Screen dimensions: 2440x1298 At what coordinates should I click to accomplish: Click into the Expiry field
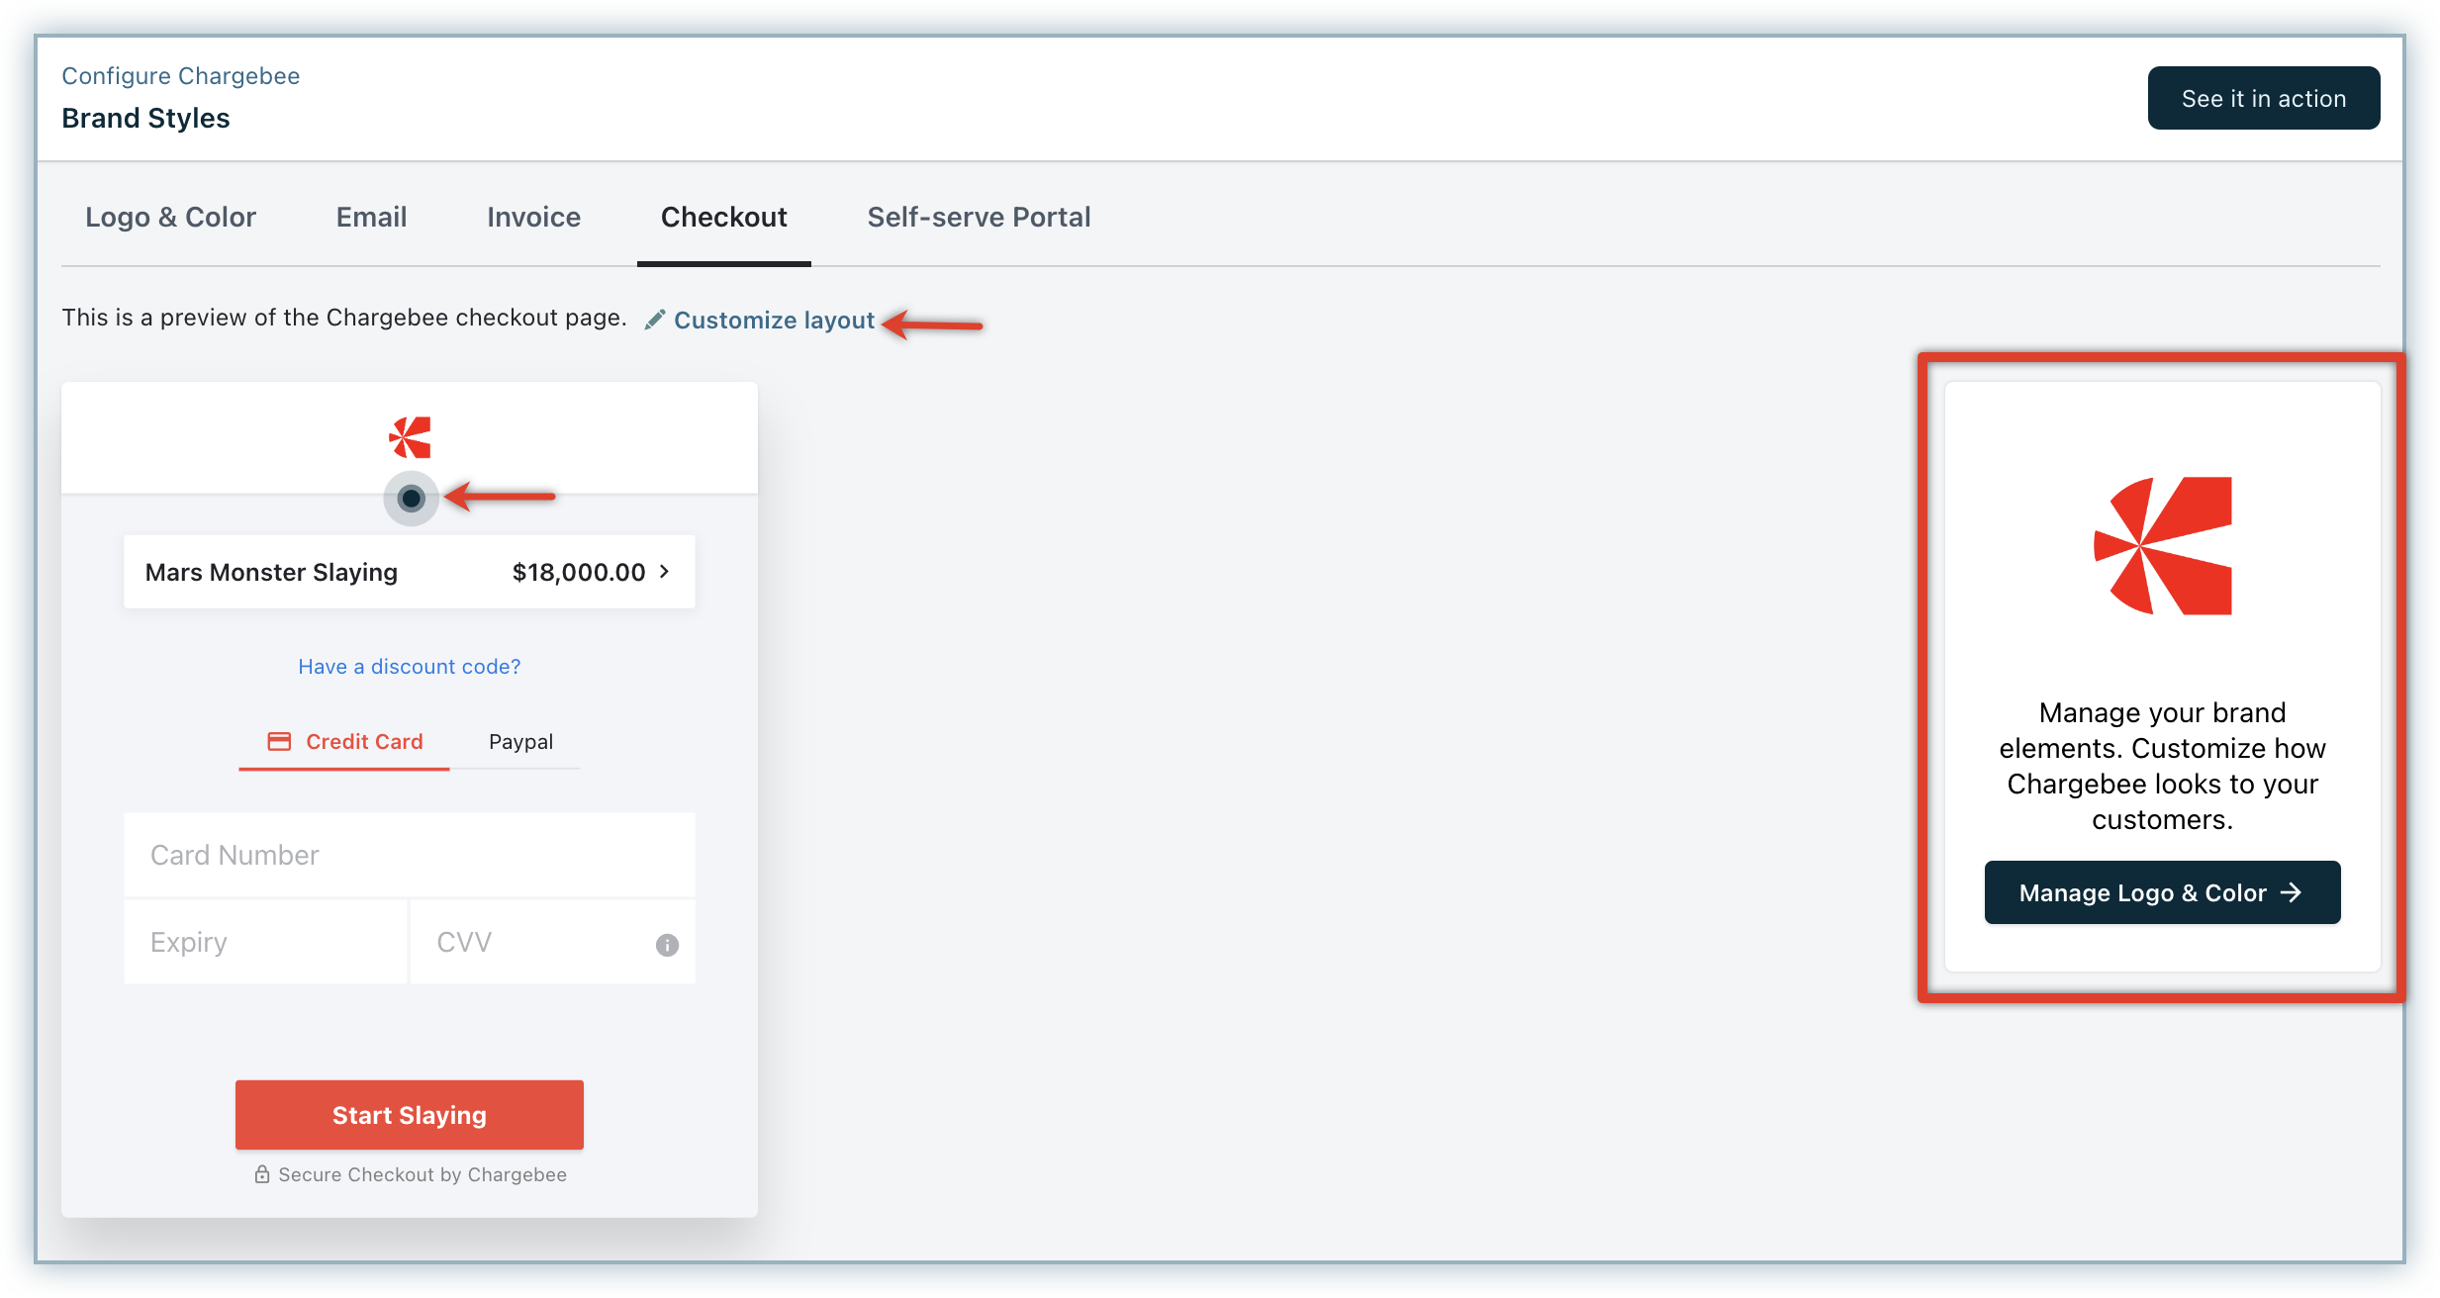[265, 942]
